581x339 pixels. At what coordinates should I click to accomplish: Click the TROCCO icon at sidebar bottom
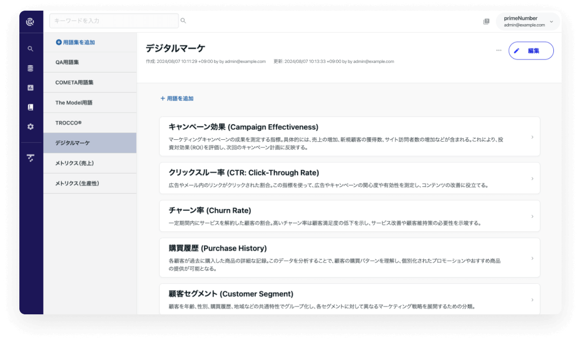click(x=30, y=158)
